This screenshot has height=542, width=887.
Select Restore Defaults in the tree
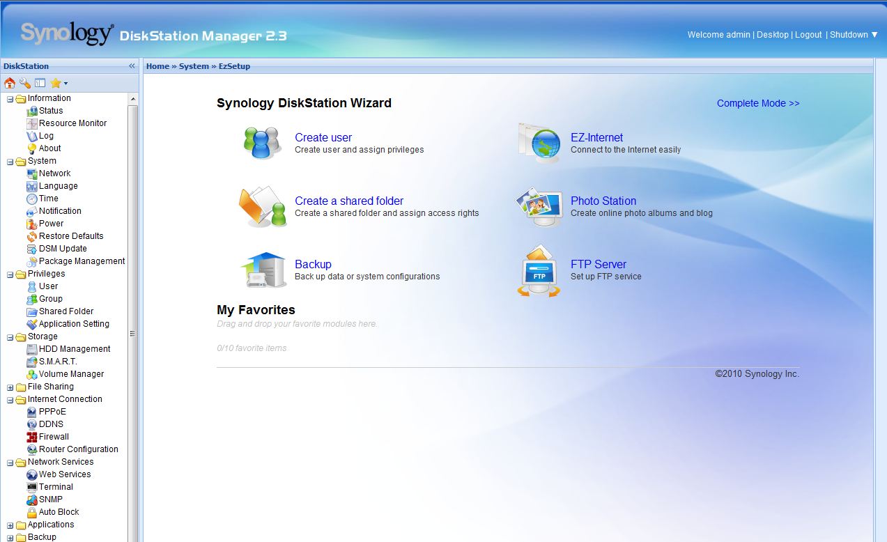(x=71, y=236)
